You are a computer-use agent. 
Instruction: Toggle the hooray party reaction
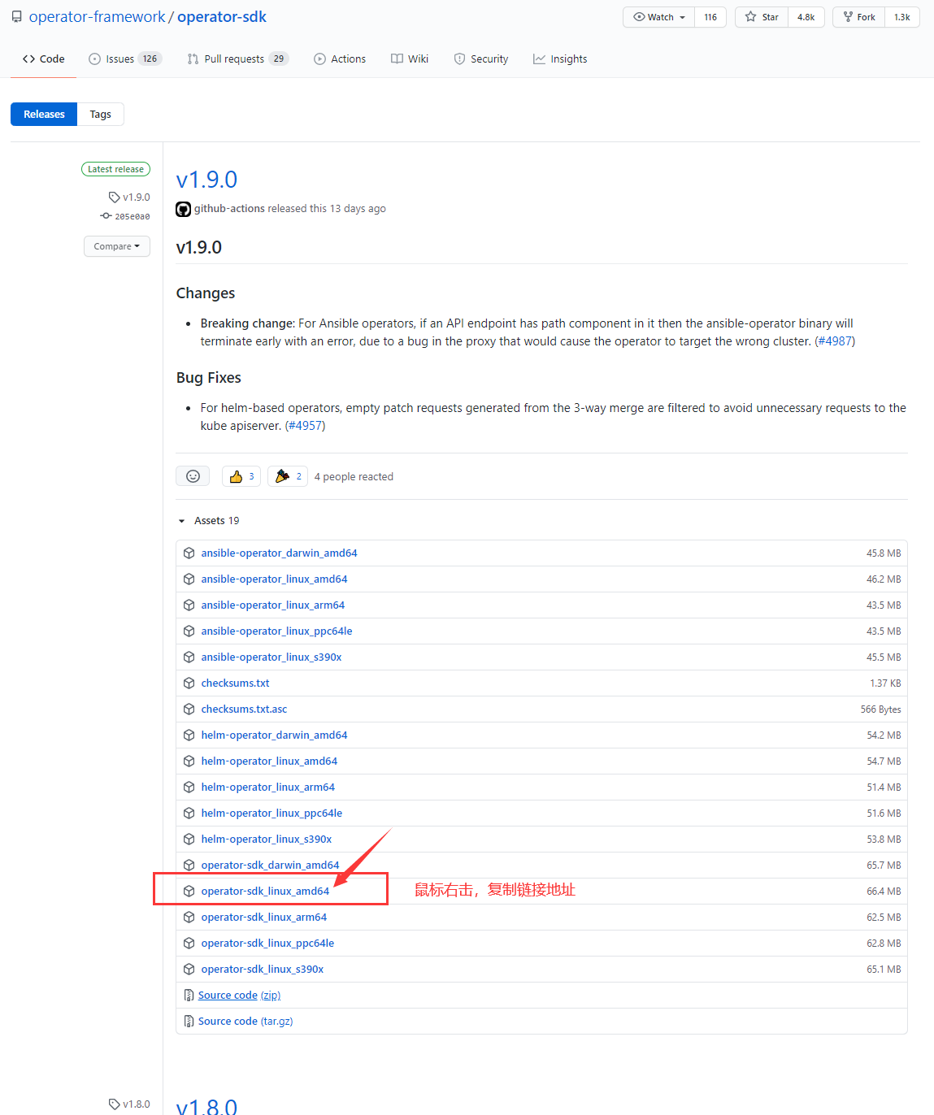pyautogui.click(x=288, y=476)
